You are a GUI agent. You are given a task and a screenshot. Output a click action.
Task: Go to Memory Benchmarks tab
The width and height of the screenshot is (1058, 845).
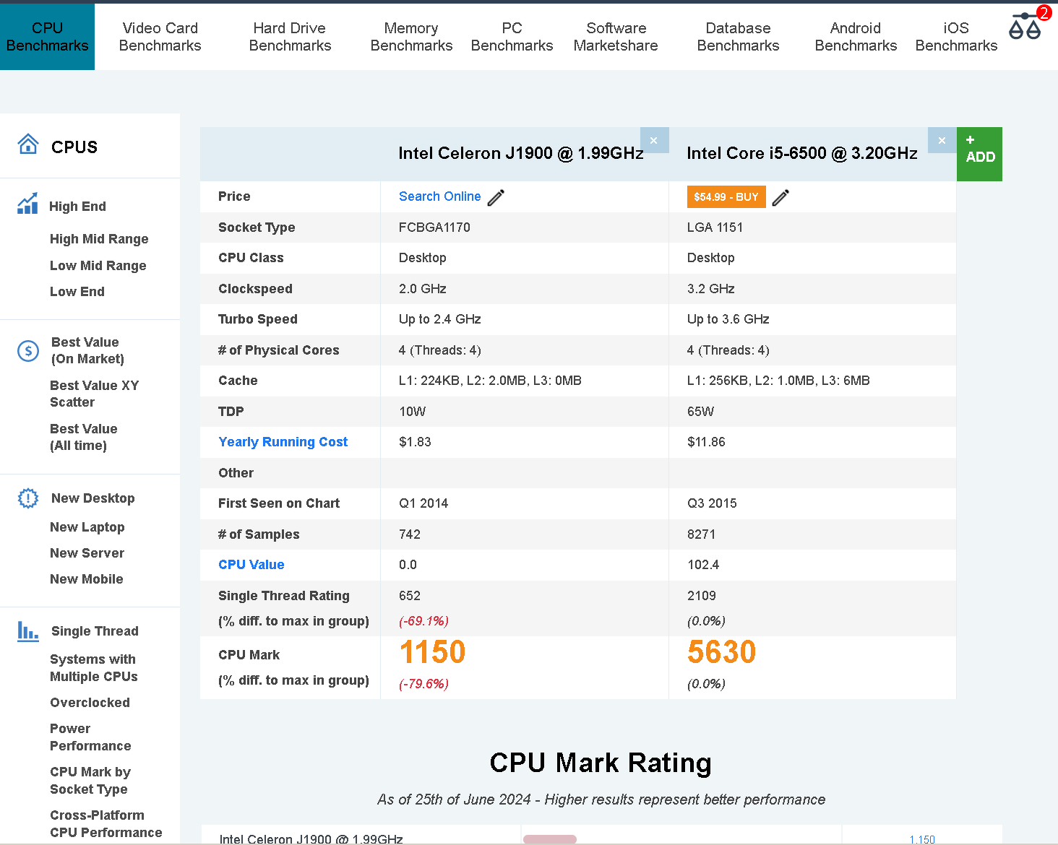411,37
